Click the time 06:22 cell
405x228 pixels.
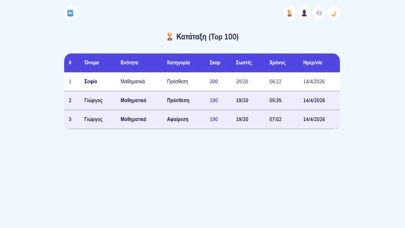(275, 82)
